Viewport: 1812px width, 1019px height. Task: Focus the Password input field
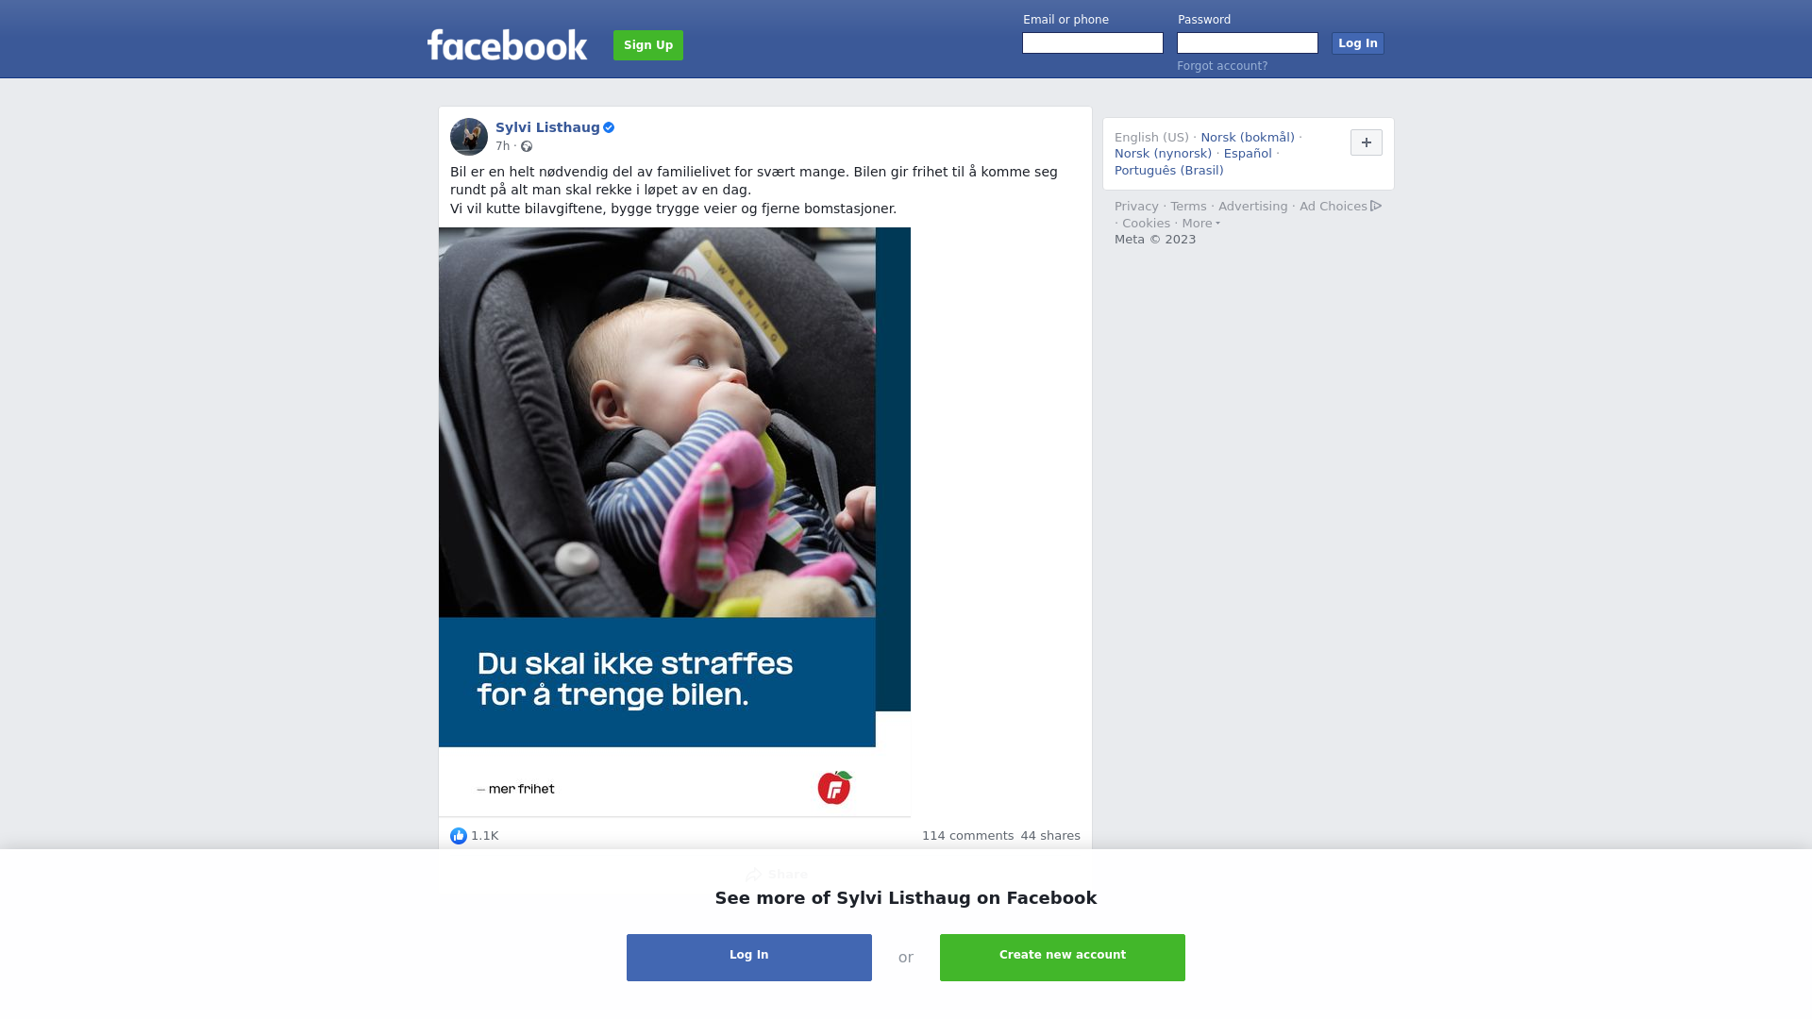[x=1248, y=43]
